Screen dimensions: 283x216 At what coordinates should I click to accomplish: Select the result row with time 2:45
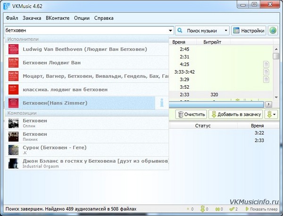(221, 49)
